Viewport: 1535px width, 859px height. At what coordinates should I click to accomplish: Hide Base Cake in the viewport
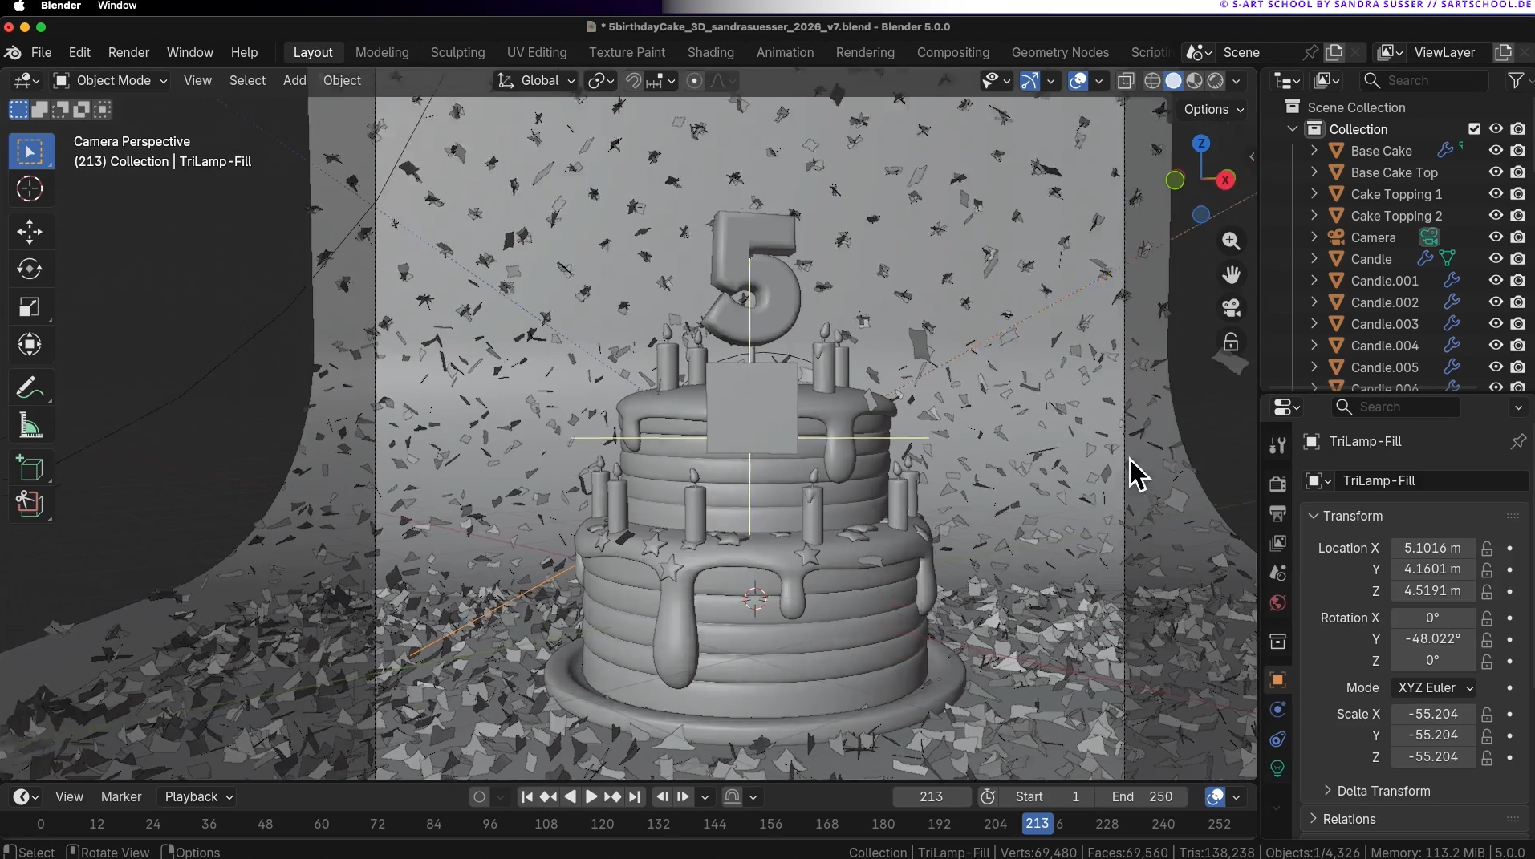point(1496,151)
